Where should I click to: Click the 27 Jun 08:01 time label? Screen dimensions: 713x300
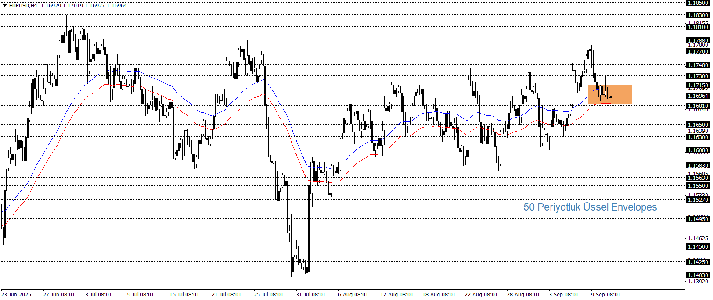pos(59,294)
